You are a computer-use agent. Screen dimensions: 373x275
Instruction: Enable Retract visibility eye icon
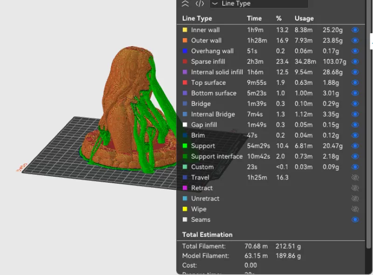click(x=355, y=188)
